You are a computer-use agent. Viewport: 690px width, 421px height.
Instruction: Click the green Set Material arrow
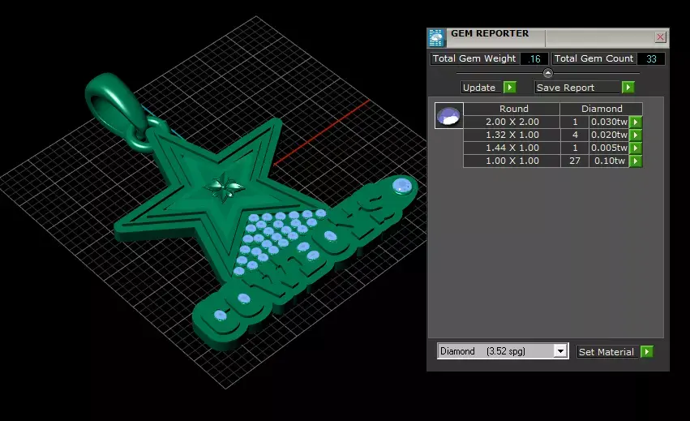click(646, 351)
